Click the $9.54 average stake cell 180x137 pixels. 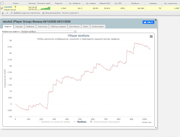91,8
